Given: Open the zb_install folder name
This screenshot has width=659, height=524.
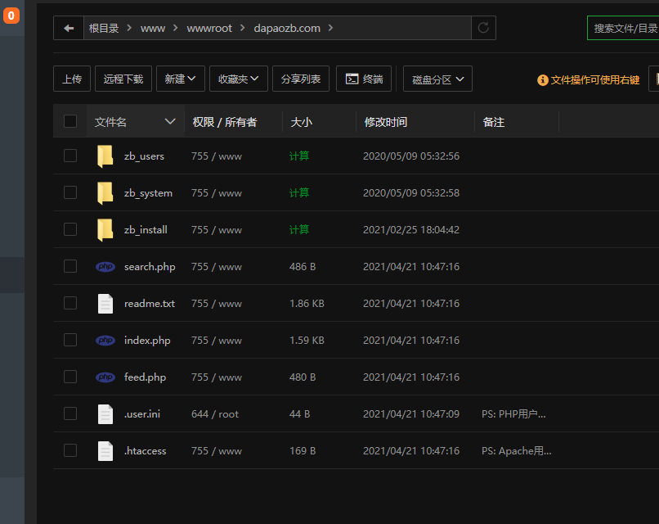Looking at the screenshot, I should (x=146, y=230).
